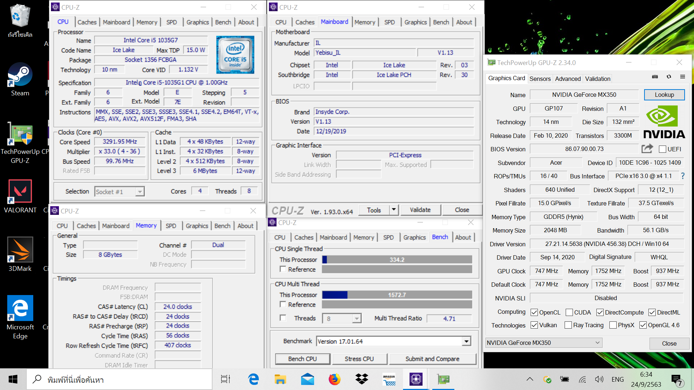Toggle the UEFI checkbox in GPU-Z
Viewport: 694px width, 390px height.
pyautogui.click(x=663, y=149)
